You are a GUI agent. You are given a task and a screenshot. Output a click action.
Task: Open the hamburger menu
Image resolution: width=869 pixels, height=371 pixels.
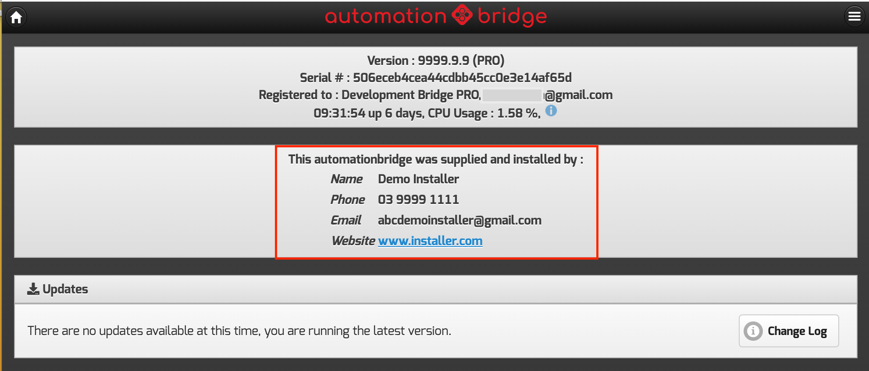(854, 17)
